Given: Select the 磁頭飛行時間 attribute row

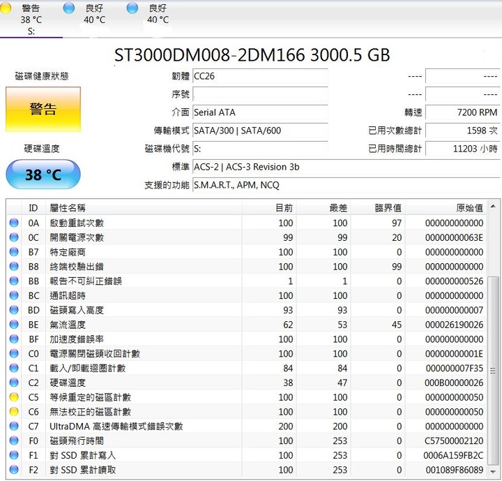Looking at the screenshot, I should (x=247, y=441).
